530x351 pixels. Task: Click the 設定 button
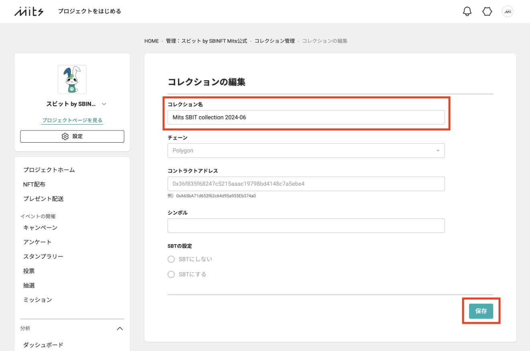click(72, 136)
